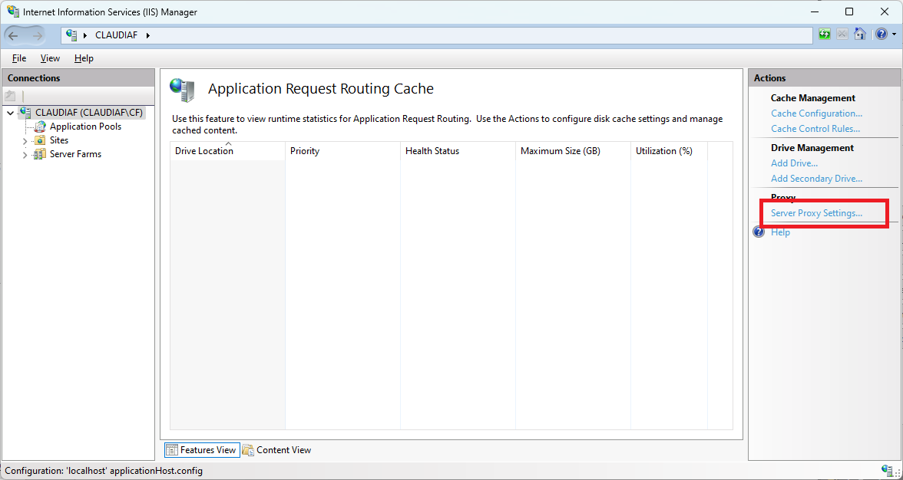Collapse the CLAUDIAF server node
This screenshot has width=903, height=480.
tap(10, 113)
